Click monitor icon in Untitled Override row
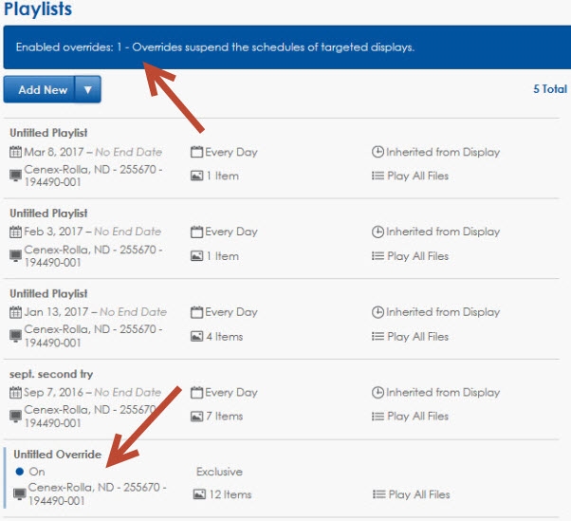Viewport: 571px width, 521px height. click(x=20, y=494)
